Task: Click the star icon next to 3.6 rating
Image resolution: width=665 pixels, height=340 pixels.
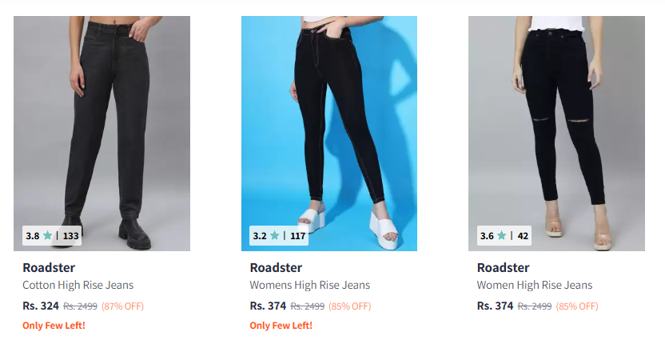Action: [502, 235]
